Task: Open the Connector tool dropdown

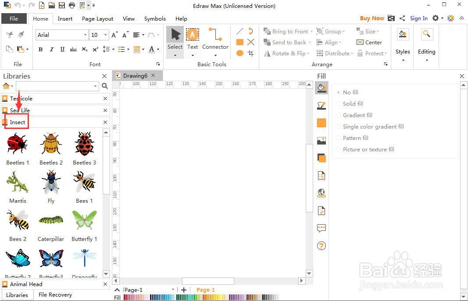Action: click(215, 55)
